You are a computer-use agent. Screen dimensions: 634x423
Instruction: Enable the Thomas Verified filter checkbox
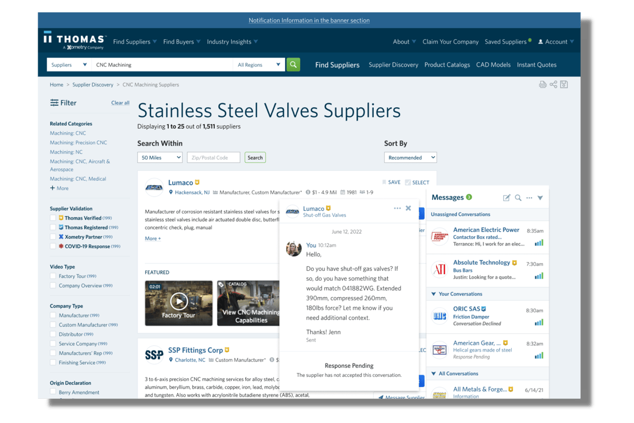pyautogui.click(x=53, y=218)
